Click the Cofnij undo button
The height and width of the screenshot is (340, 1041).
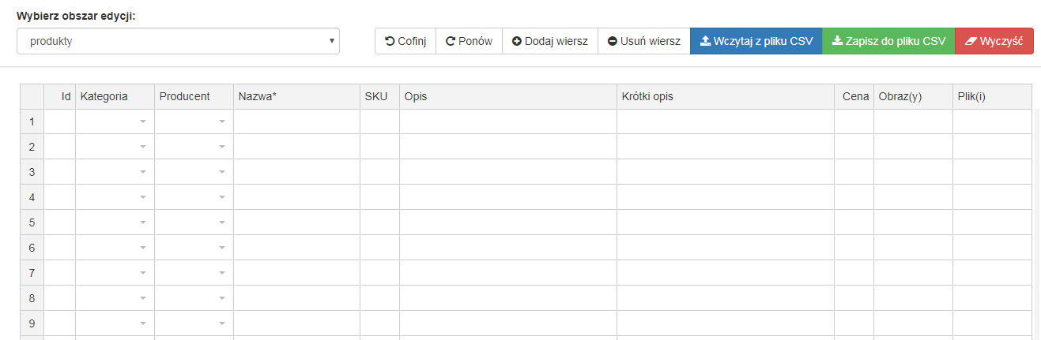[x=405, y=41]
